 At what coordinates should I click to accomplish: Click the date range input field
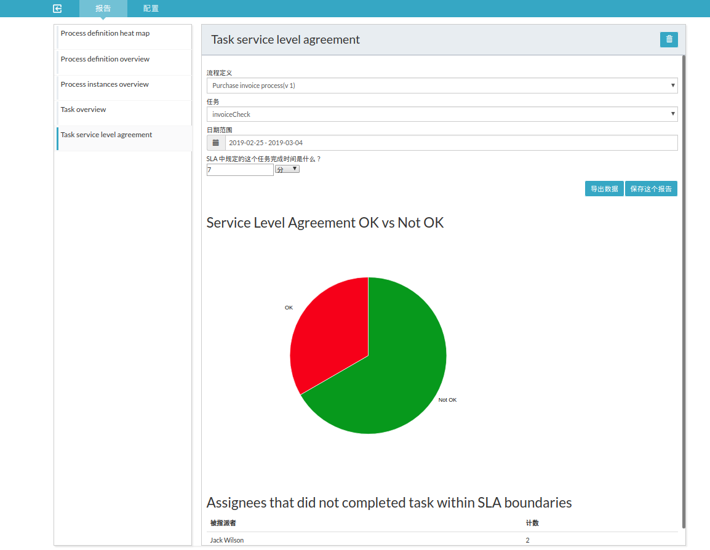(451, 143)
